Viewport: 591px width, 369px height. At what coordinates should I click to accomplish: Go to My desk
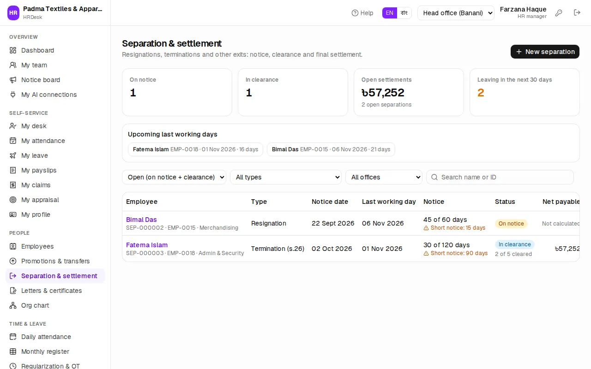click(55, 126)
